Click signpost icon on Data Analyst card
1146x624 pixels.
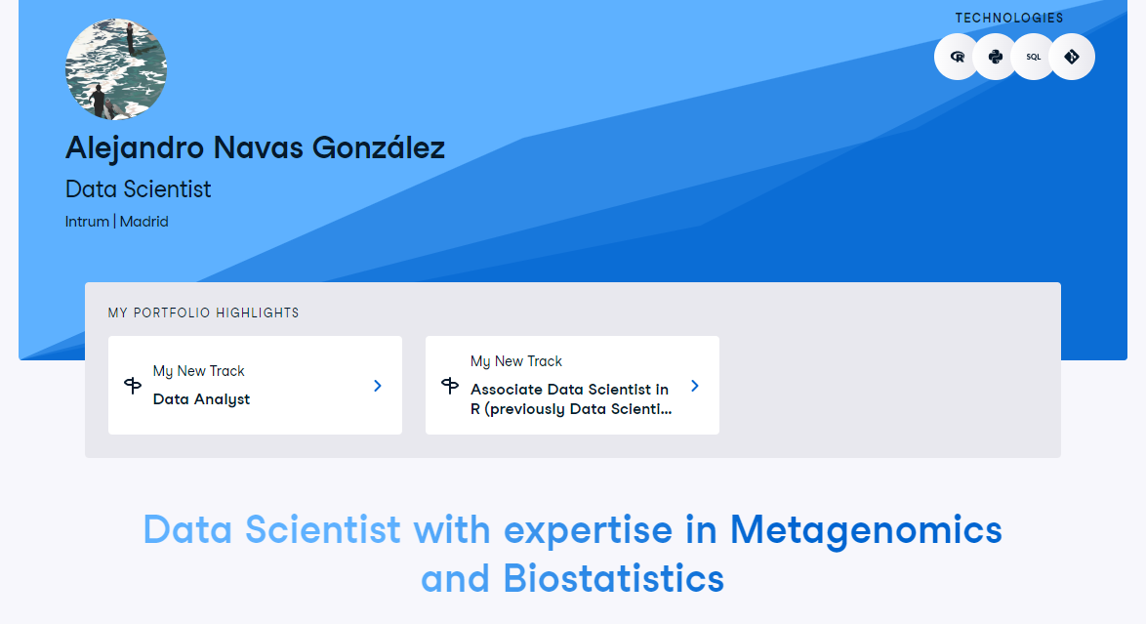(x=133, y=386)
